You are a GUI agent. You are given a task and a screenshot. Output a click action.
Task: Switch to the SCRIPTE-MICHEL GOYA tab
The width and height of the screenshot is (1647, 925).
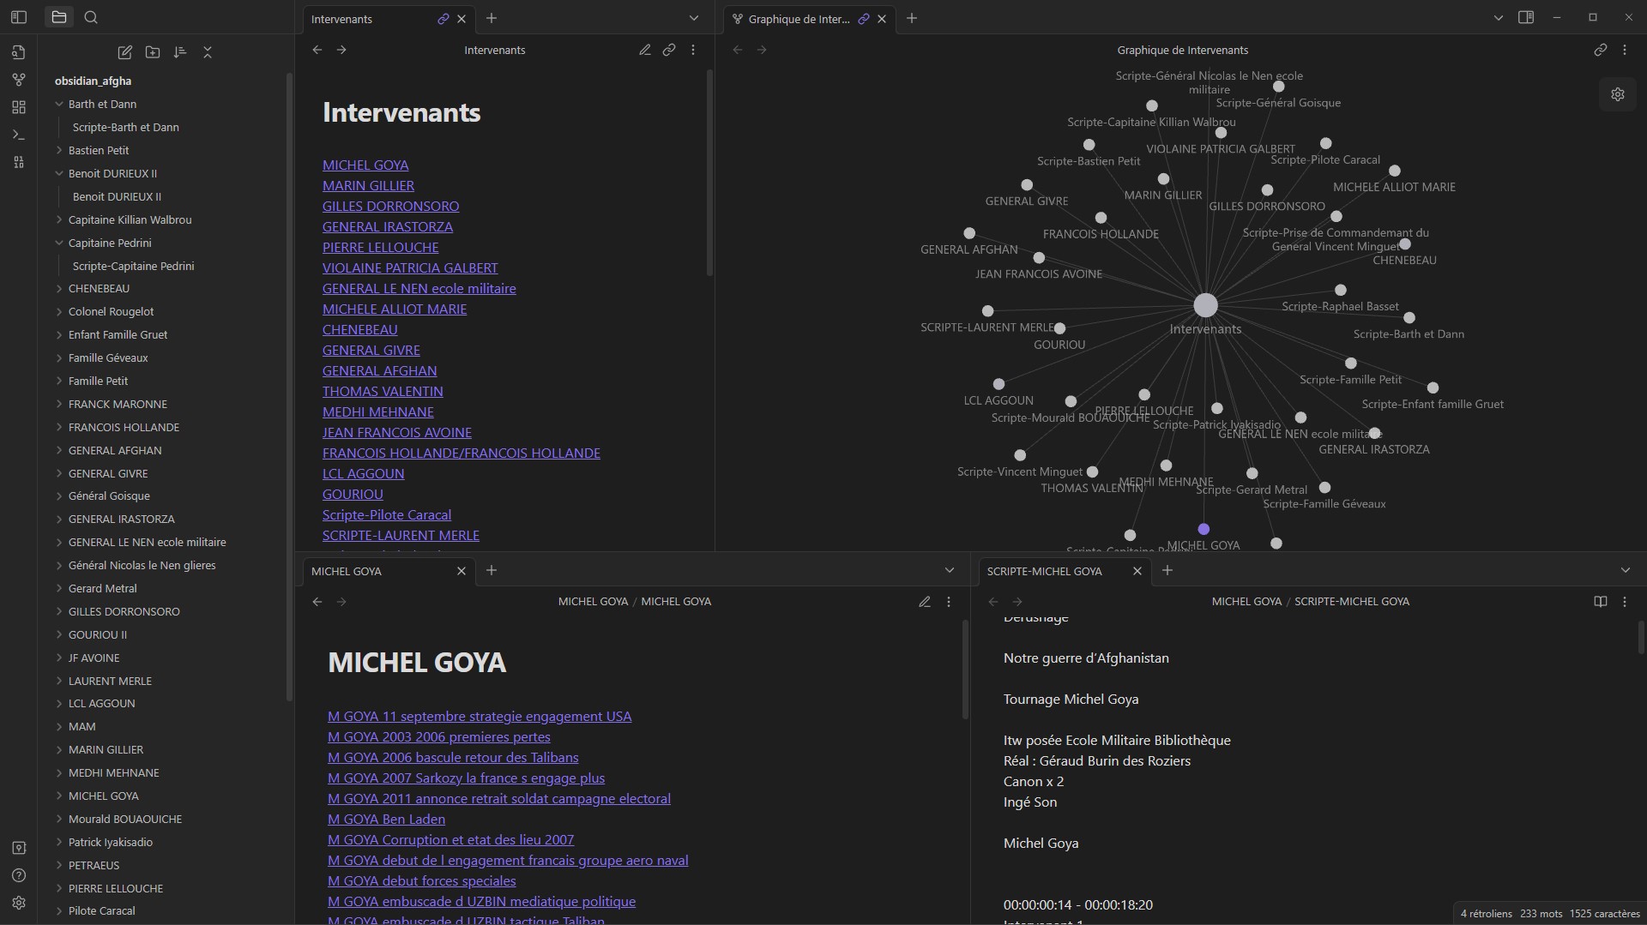tap(1045, 571)
